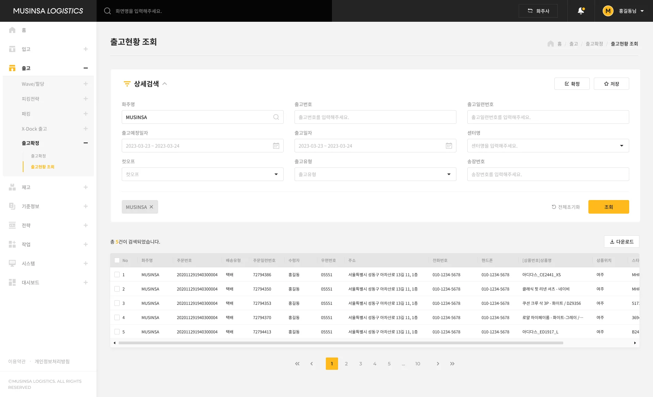Click the 전체초기화 reset link
Screen dimensions: 653x397
pos(566,207)
